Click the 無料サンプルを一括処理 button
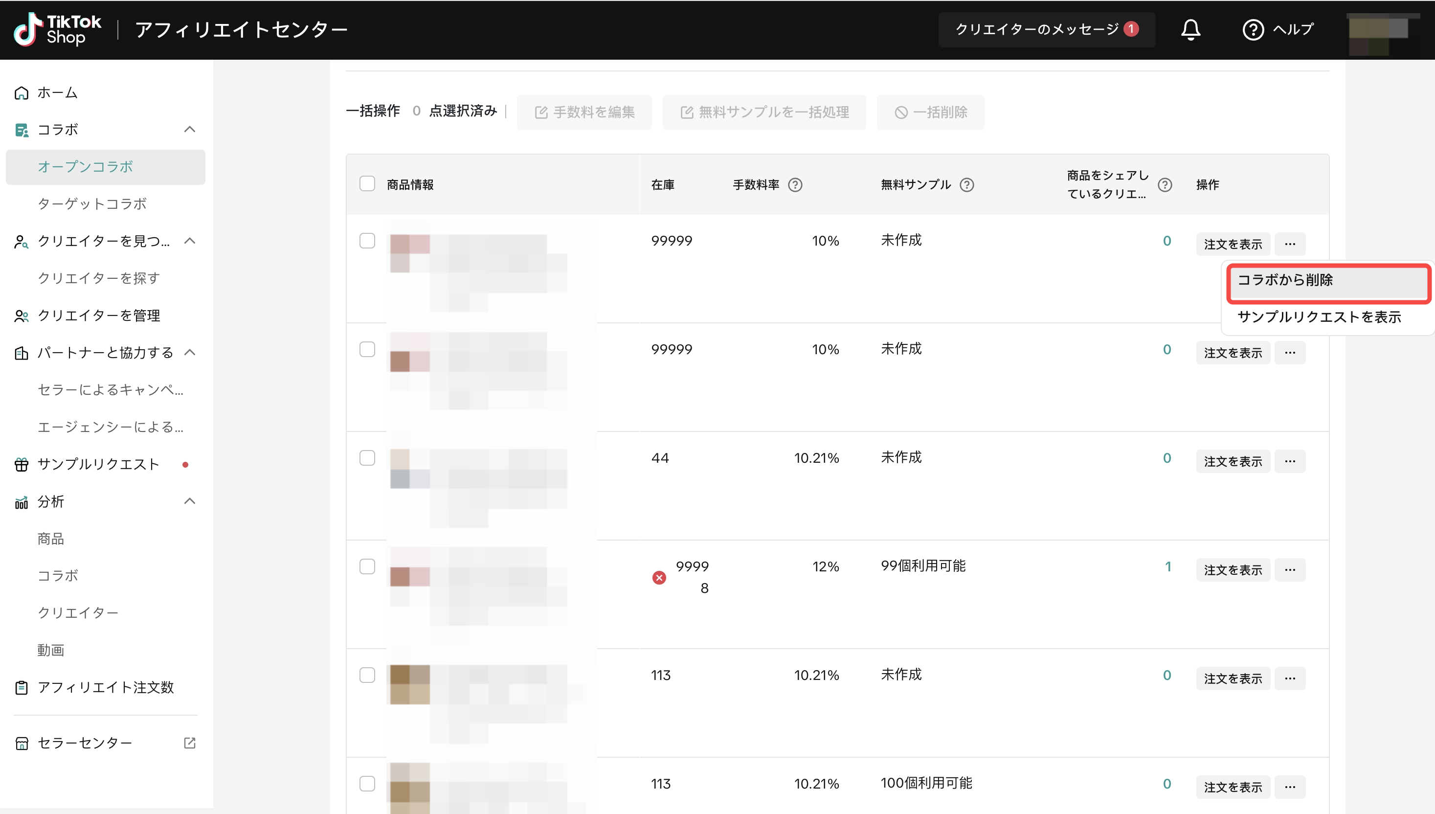Viewport: 1435px width, 814px height. (x=764, y=113)
